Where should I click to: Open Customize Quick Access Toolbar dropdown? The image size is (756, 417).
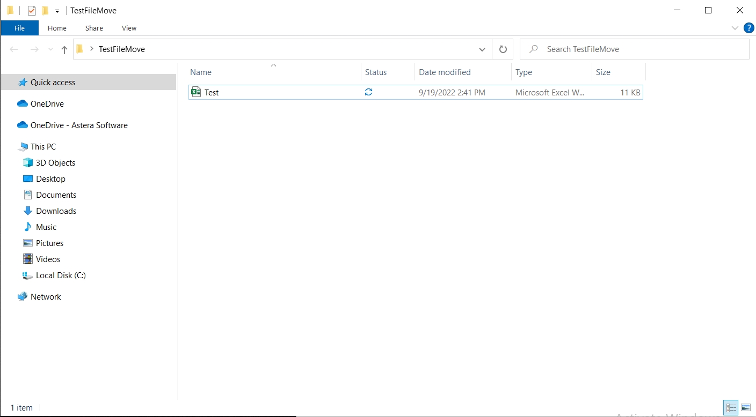tap(57, 11)
